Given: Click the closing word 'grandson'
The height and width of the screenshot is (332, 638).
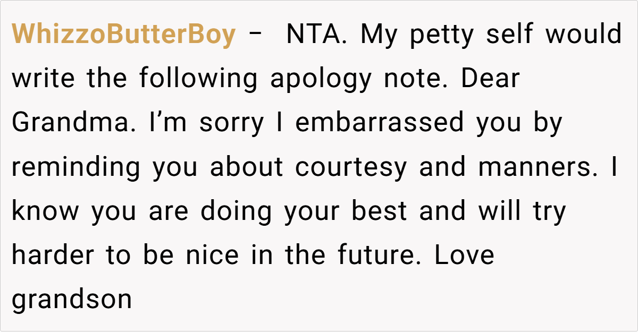Looking at the screenshot, I should point(72,300).
